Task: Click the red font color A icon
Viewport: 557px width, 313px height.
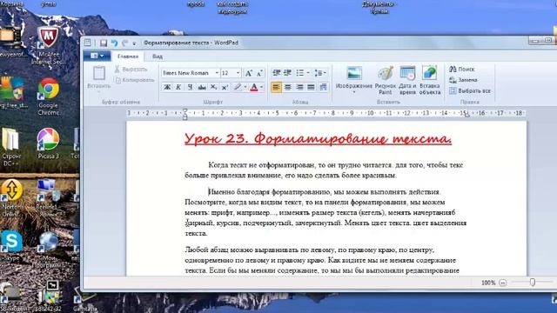Action: 254,87
